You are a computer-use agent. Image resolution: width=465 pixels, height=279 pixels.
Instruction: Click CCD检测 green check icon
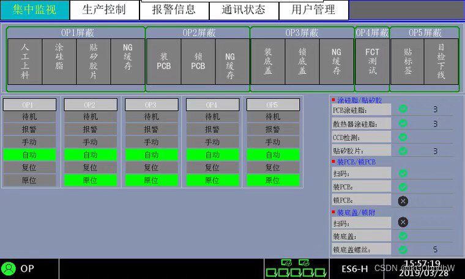pyautogui.click(x=403, y=137)
